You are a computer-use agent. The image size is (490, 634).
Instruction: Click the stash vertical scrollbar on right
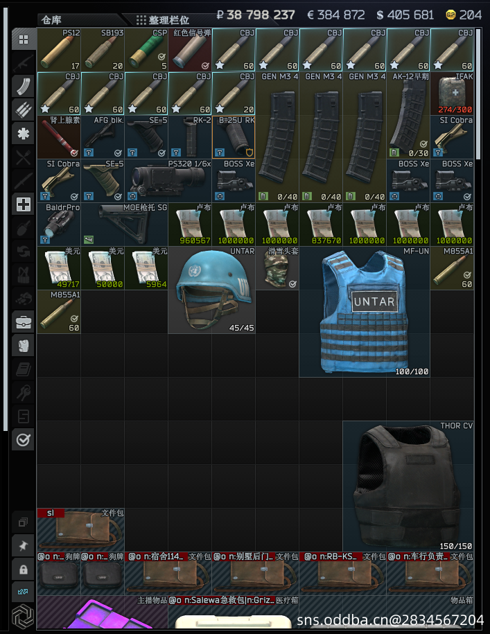coord(479,94)
